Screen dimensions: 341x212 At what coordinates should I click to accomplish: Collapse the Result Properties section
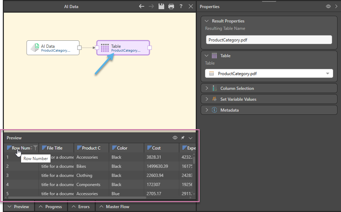[x=207, y=21]
